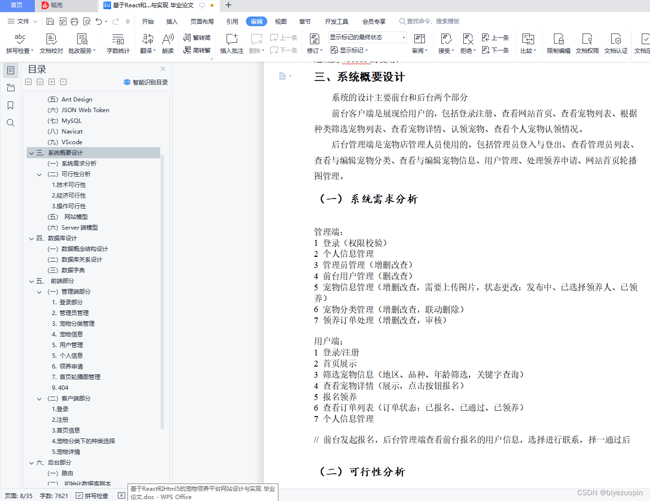650x501 pixels.
Task: Toggle 拼写检查 in the status bar
Action: [x=92, y=496]
